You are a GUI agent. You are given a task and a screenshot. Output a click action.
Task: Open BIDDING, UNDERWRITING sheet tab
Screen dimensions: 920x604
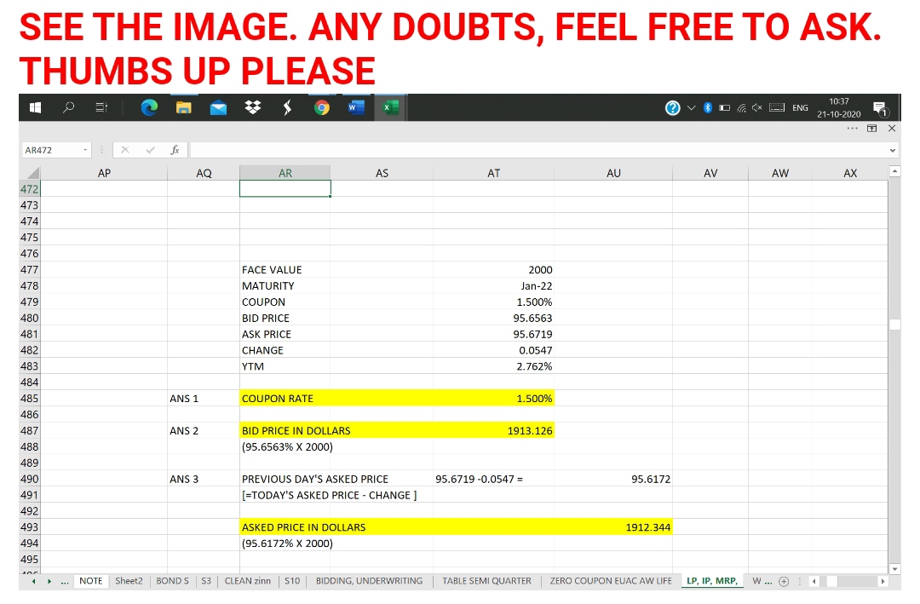[x=369, y=581]
